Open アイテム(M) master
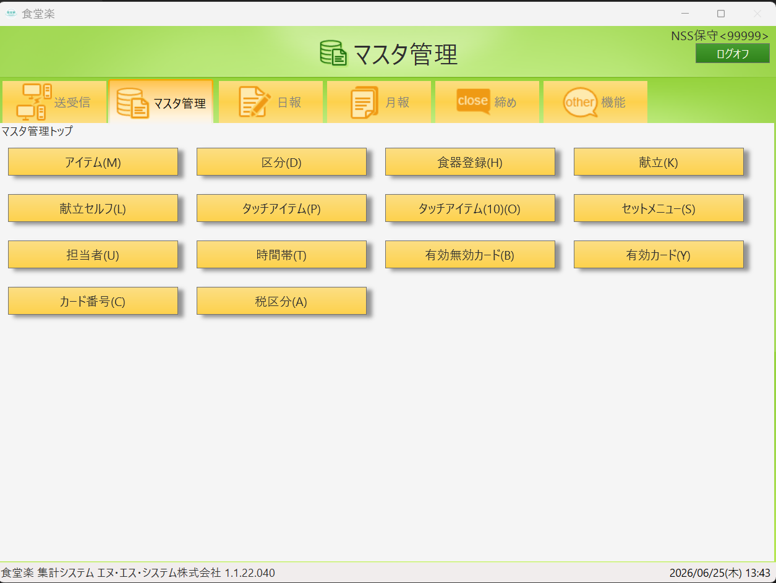This screenshot has height=583, width=776. click(x=93, y=162)
